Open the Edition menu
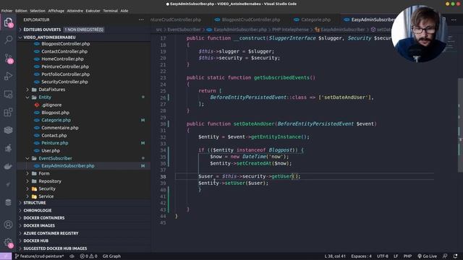This screenshot has height=260, width=463. coord(21,11)
